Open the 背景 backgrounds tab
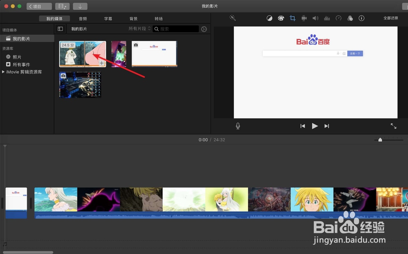The image size is (408, 254). pyautogui.click(x=133, y=19)
